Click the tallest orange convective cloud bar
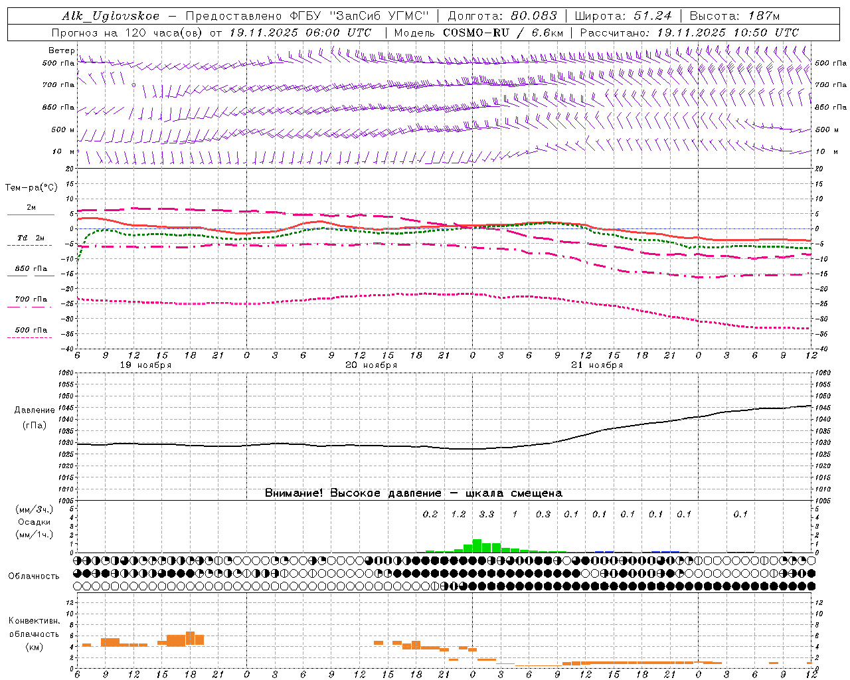The image size is (850, 680). tap(190, 638)
